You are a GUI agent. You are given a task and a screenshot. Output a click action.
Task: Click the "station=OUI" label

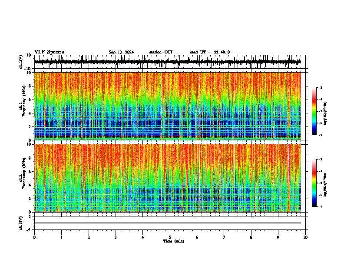[x=161, y=52]
